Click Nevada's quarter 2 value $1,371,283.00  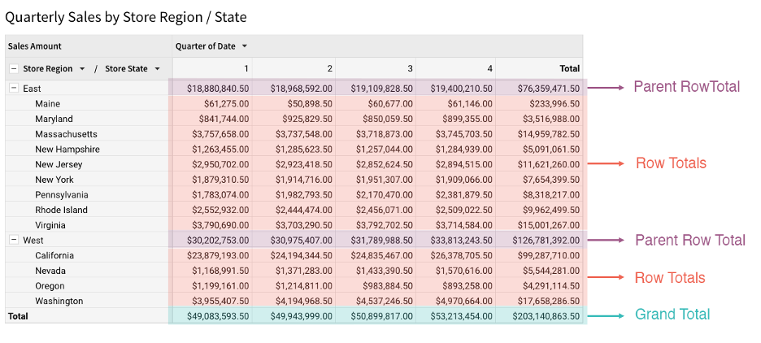tap(298, 271)
